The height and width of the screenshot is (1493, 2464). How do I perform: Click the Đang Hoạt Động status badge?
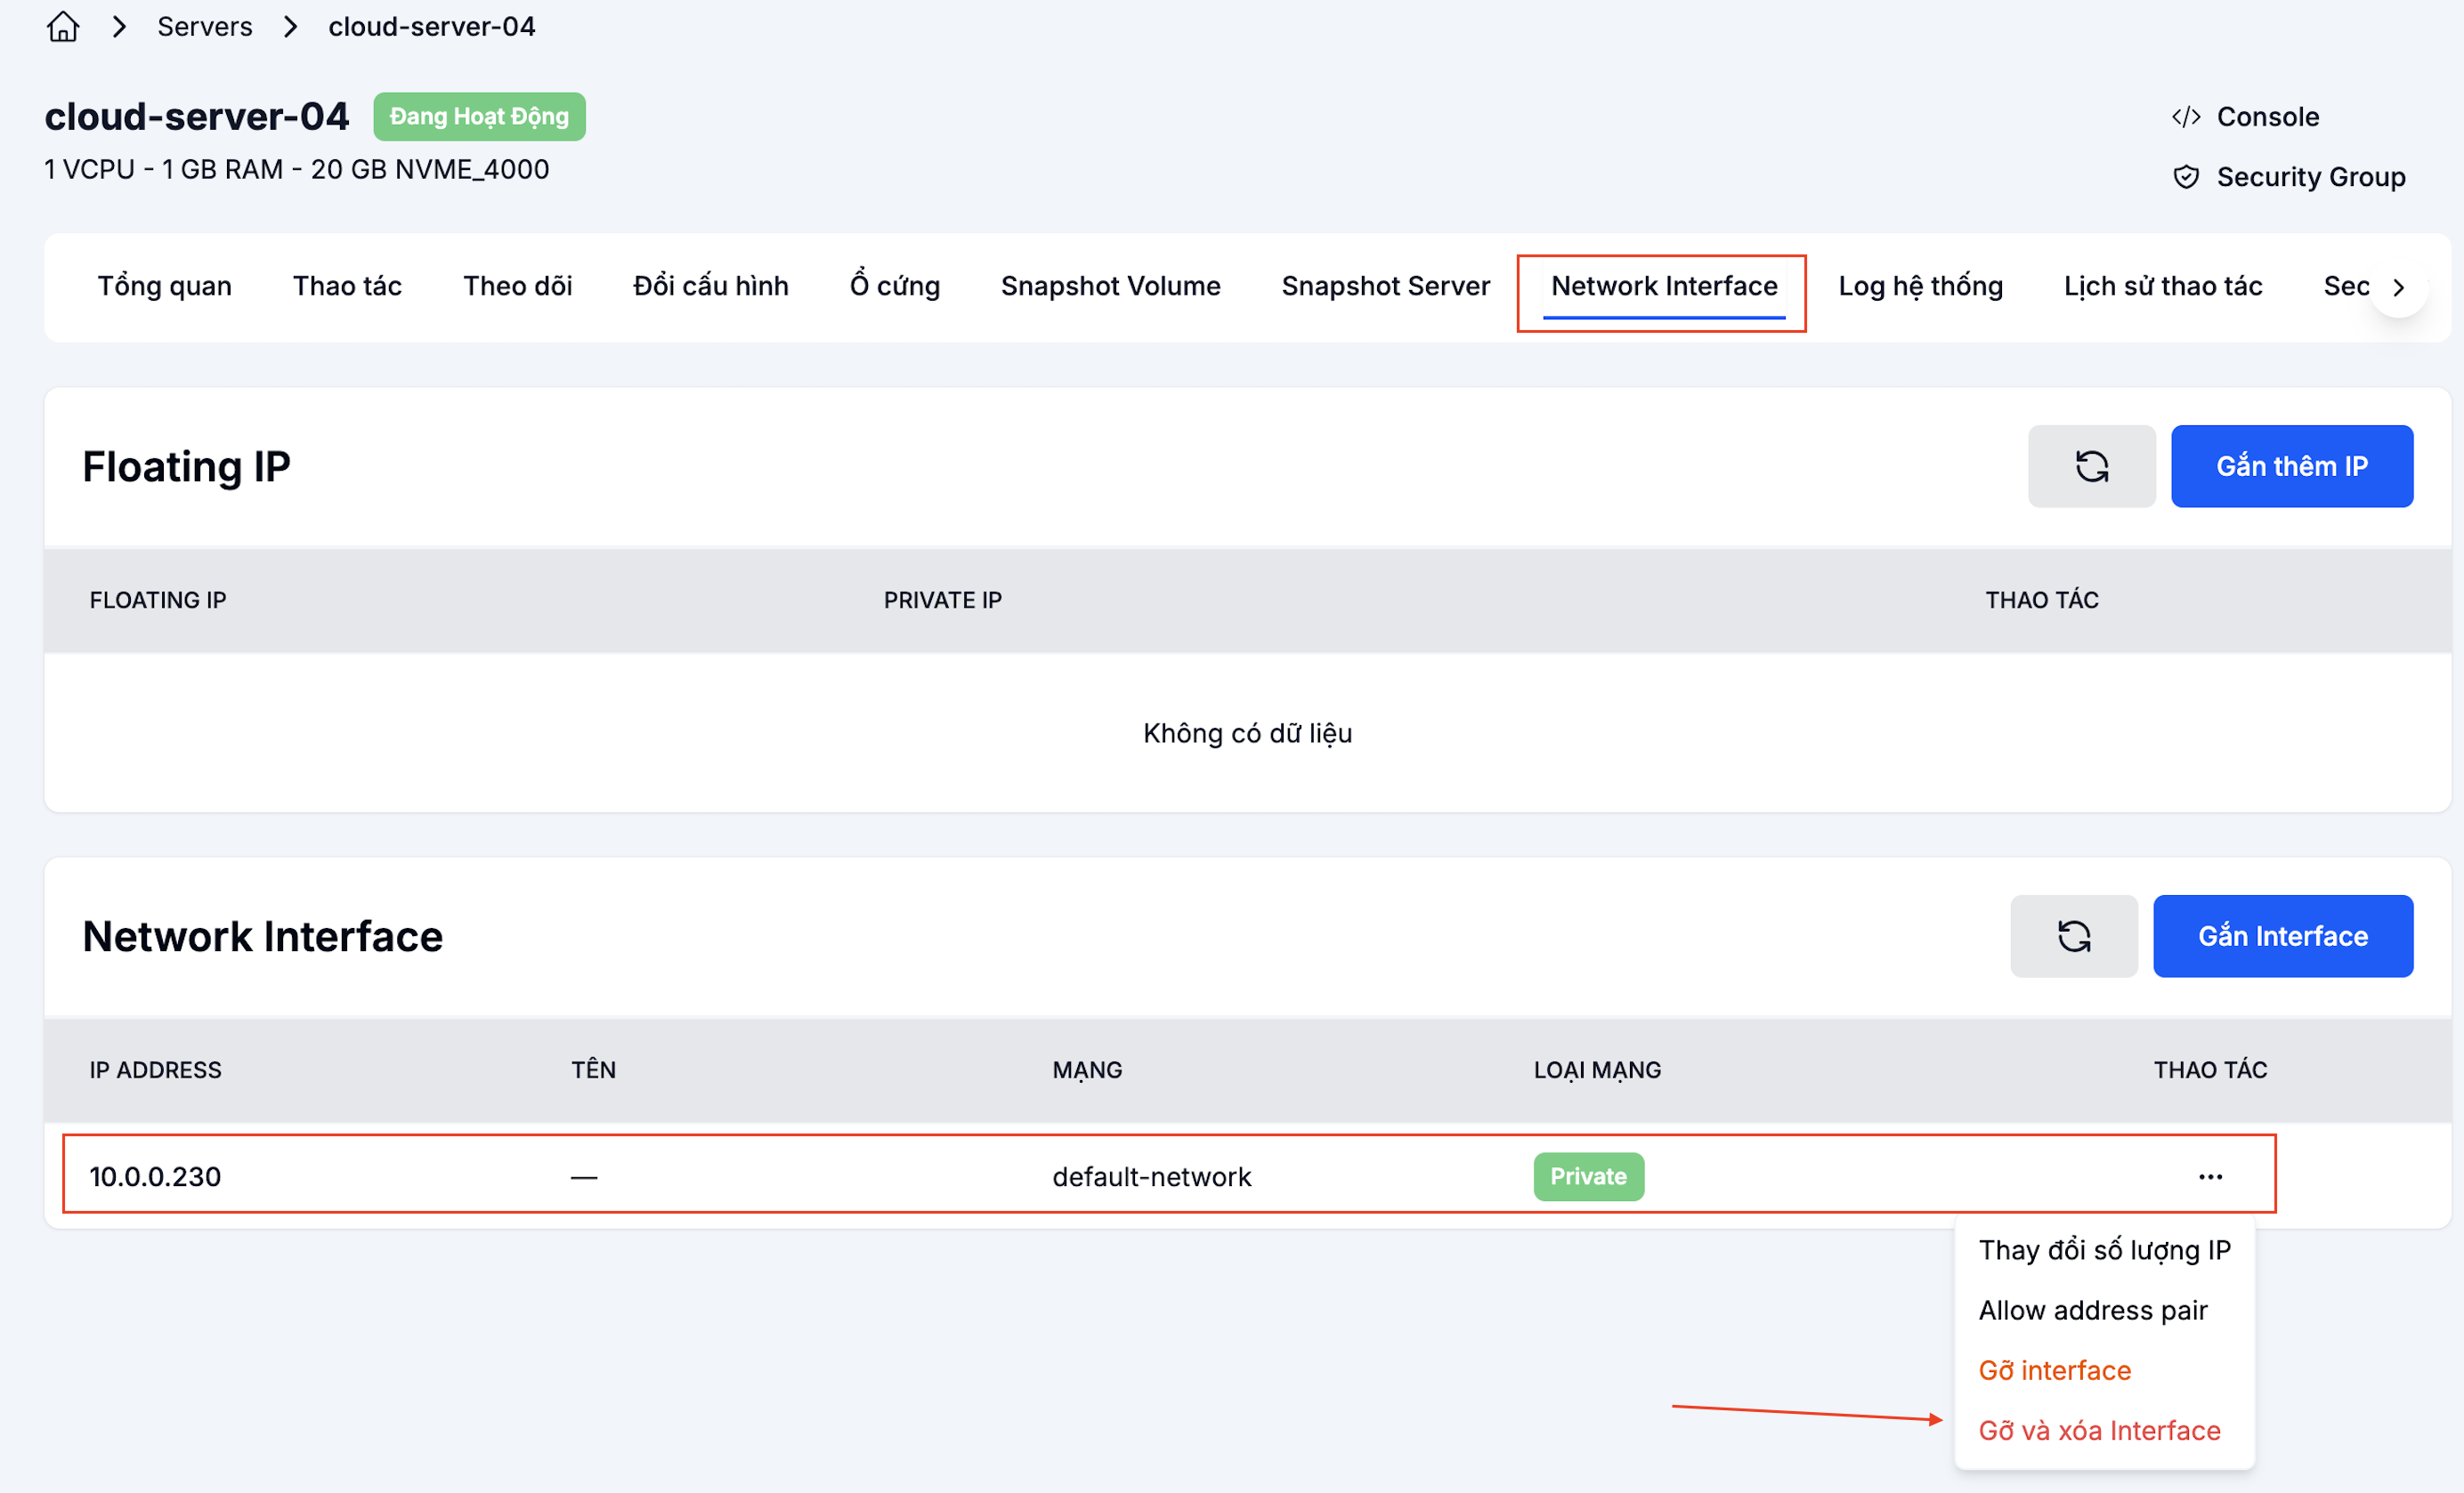click(479, 117)
